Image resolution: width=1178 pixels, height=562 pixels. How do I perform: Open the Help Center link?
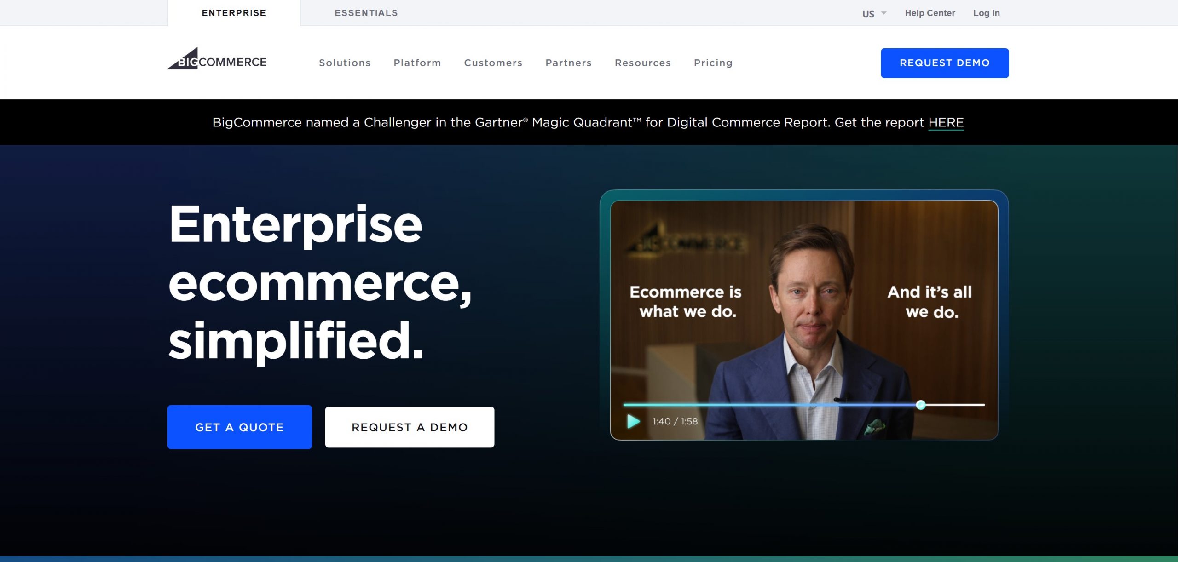tap(930, 13)
